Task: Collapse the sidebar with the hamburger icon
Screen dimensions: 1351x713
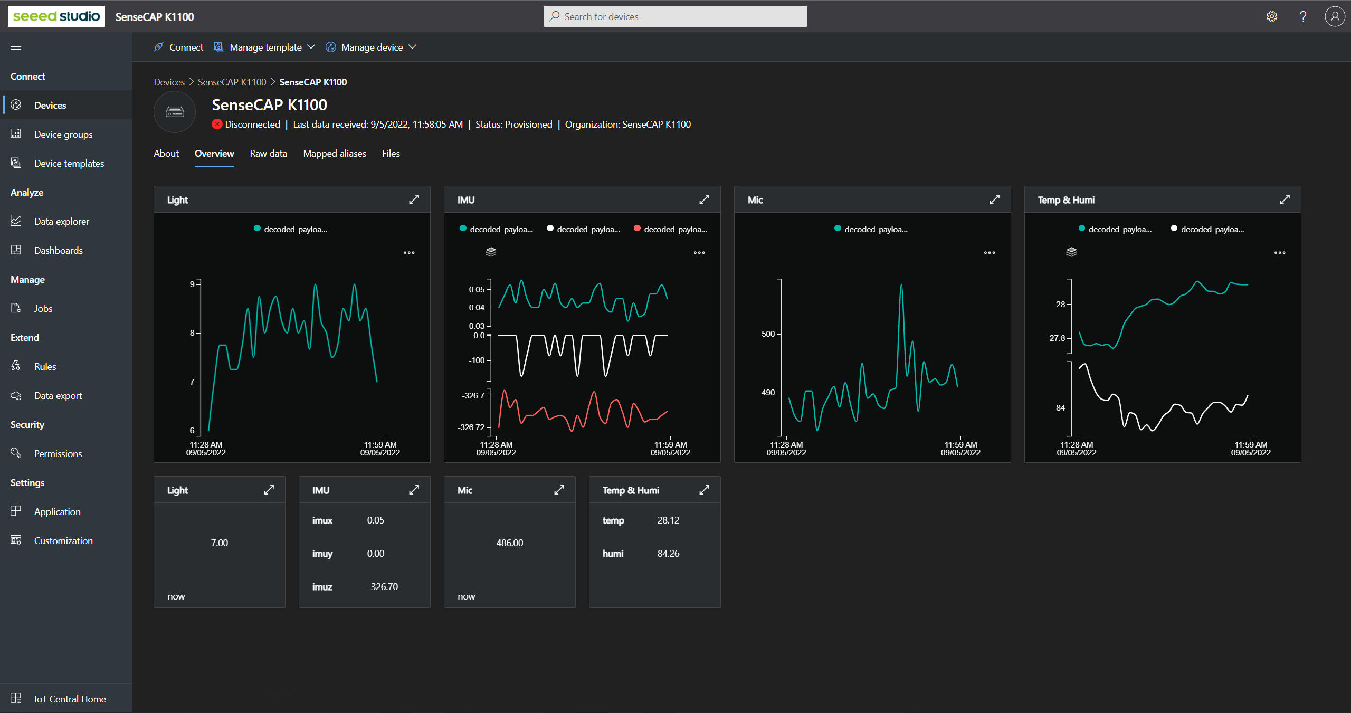Action: 16,47
